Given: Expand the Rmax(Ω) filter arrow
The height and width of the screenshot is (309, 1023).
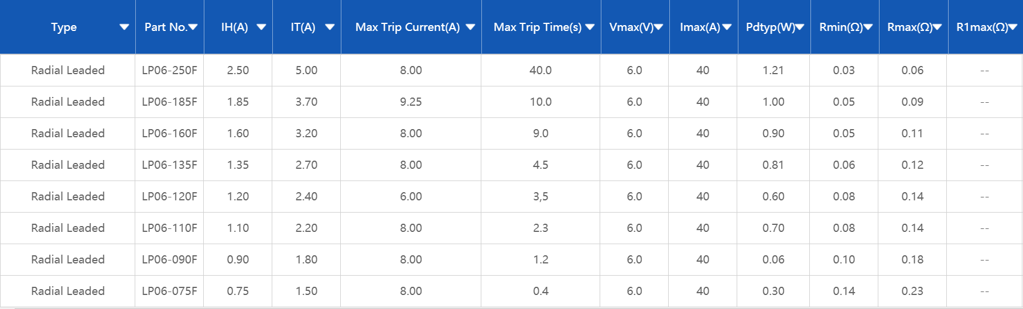Looking at the screenshot, I should coord(937,27).
